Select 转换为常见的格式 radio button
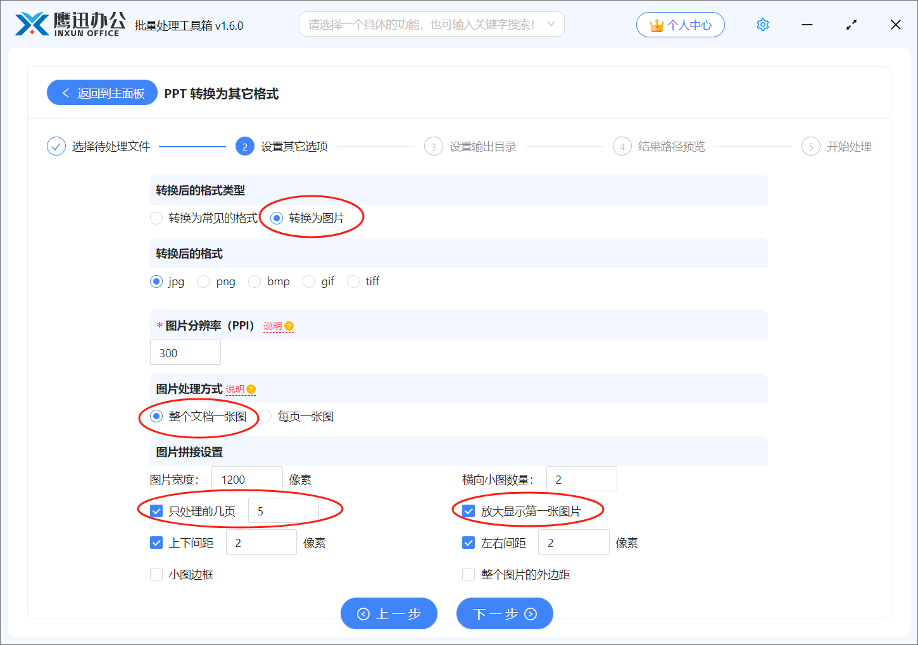The height and width of the screenshot is (645, 918). [156, 218]
